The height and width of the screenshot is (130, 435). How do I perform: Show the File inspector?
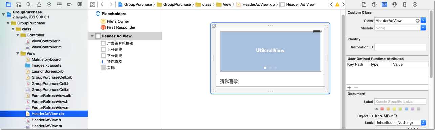tap(364, 4)
